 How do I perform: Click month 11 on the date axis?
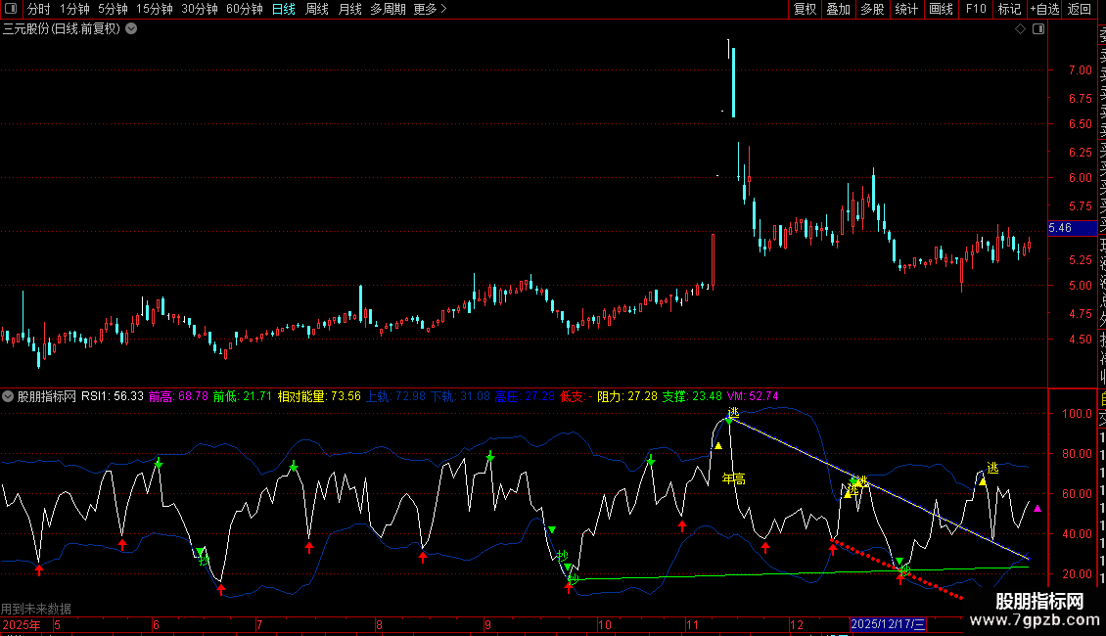pos(692,624)
